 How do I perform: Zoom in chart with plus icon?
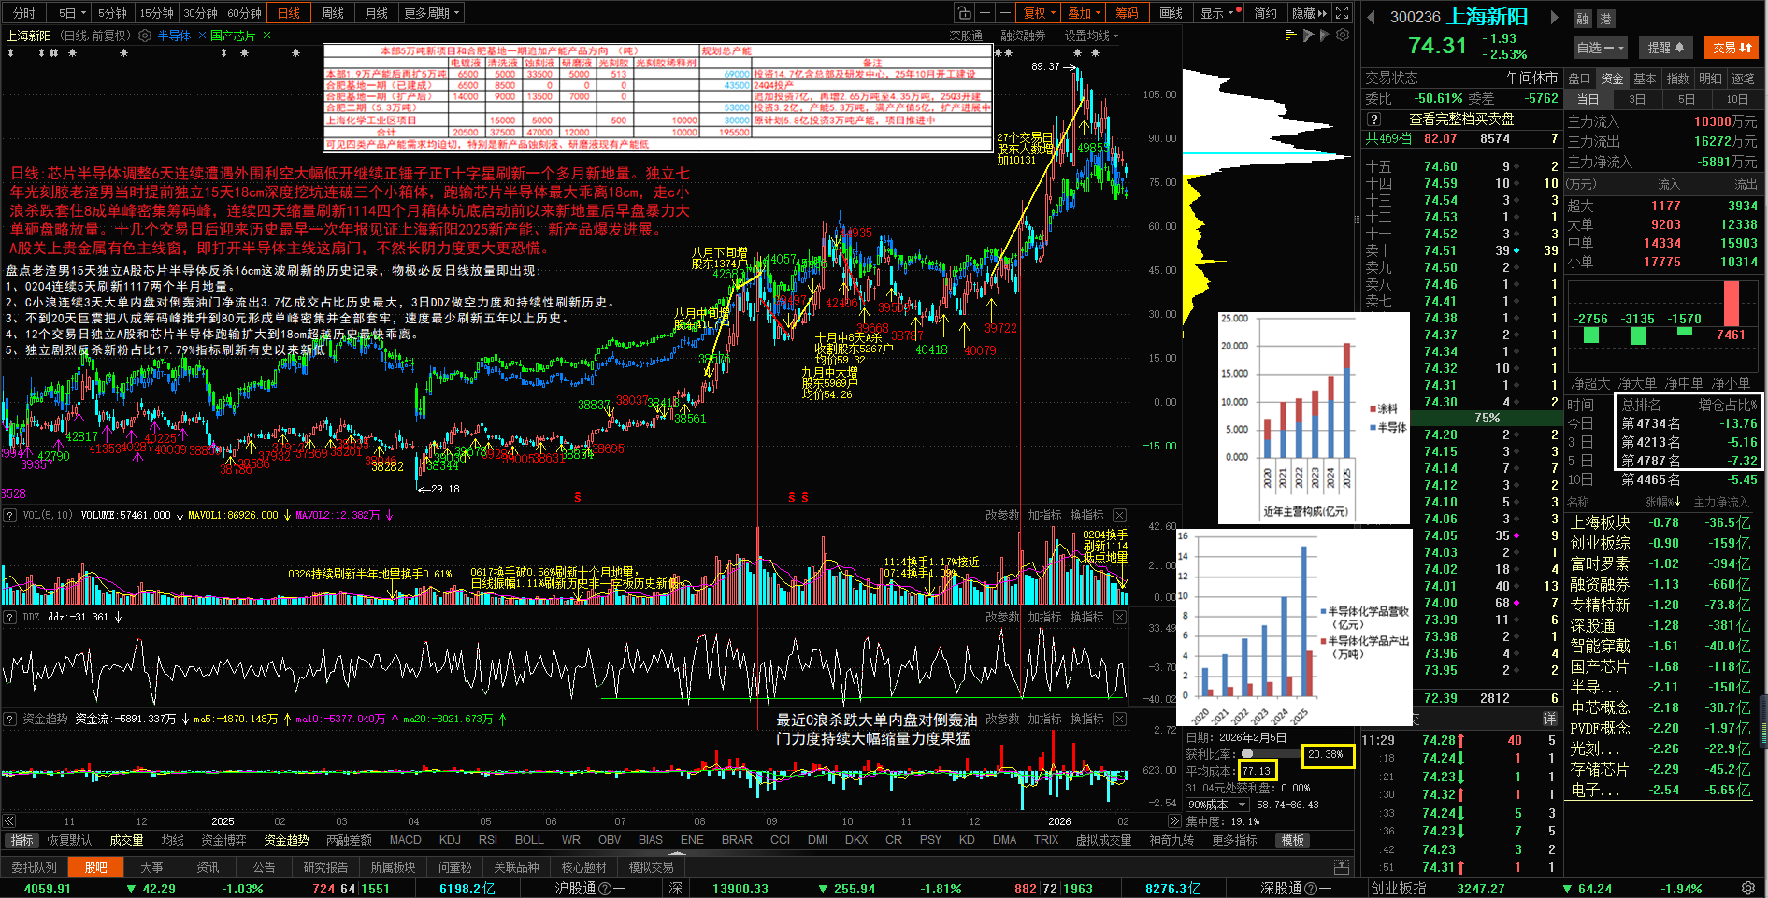[x=985, y=13]
